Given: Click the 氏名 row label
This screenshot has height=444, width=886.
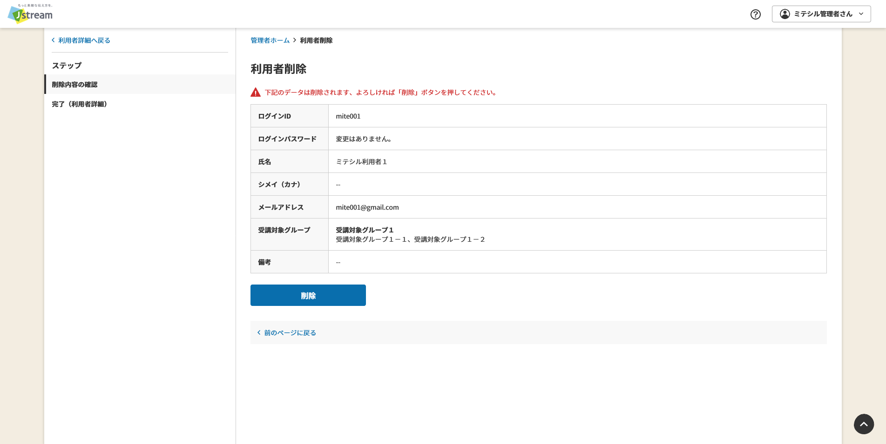Looking at the screenshot, I should pos(264,162).
